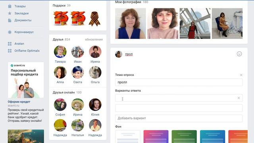Select Коронавирус menu entry

pos(24,32)
